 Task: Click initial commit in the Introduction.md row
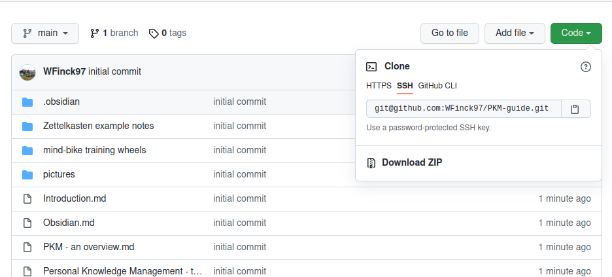pos(240,198)
